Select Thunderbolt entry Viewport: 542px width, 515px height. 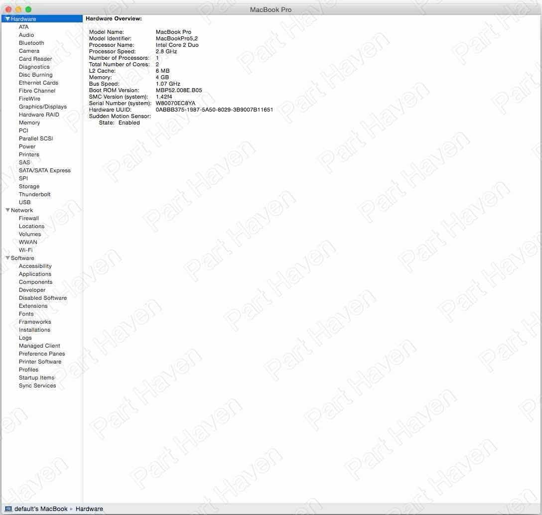click(x=34, y=194)
